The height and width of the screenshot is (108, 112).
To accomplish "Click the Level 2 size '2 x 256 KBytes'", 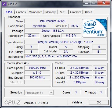I will (80, 77).
